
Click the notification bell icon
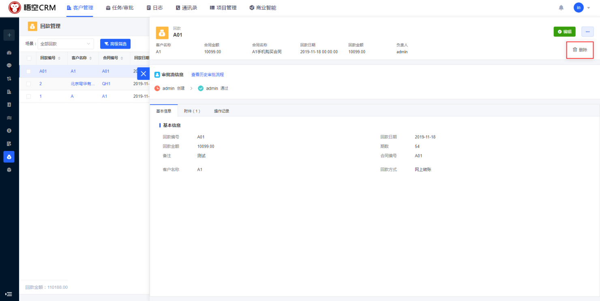click(561, 8)
